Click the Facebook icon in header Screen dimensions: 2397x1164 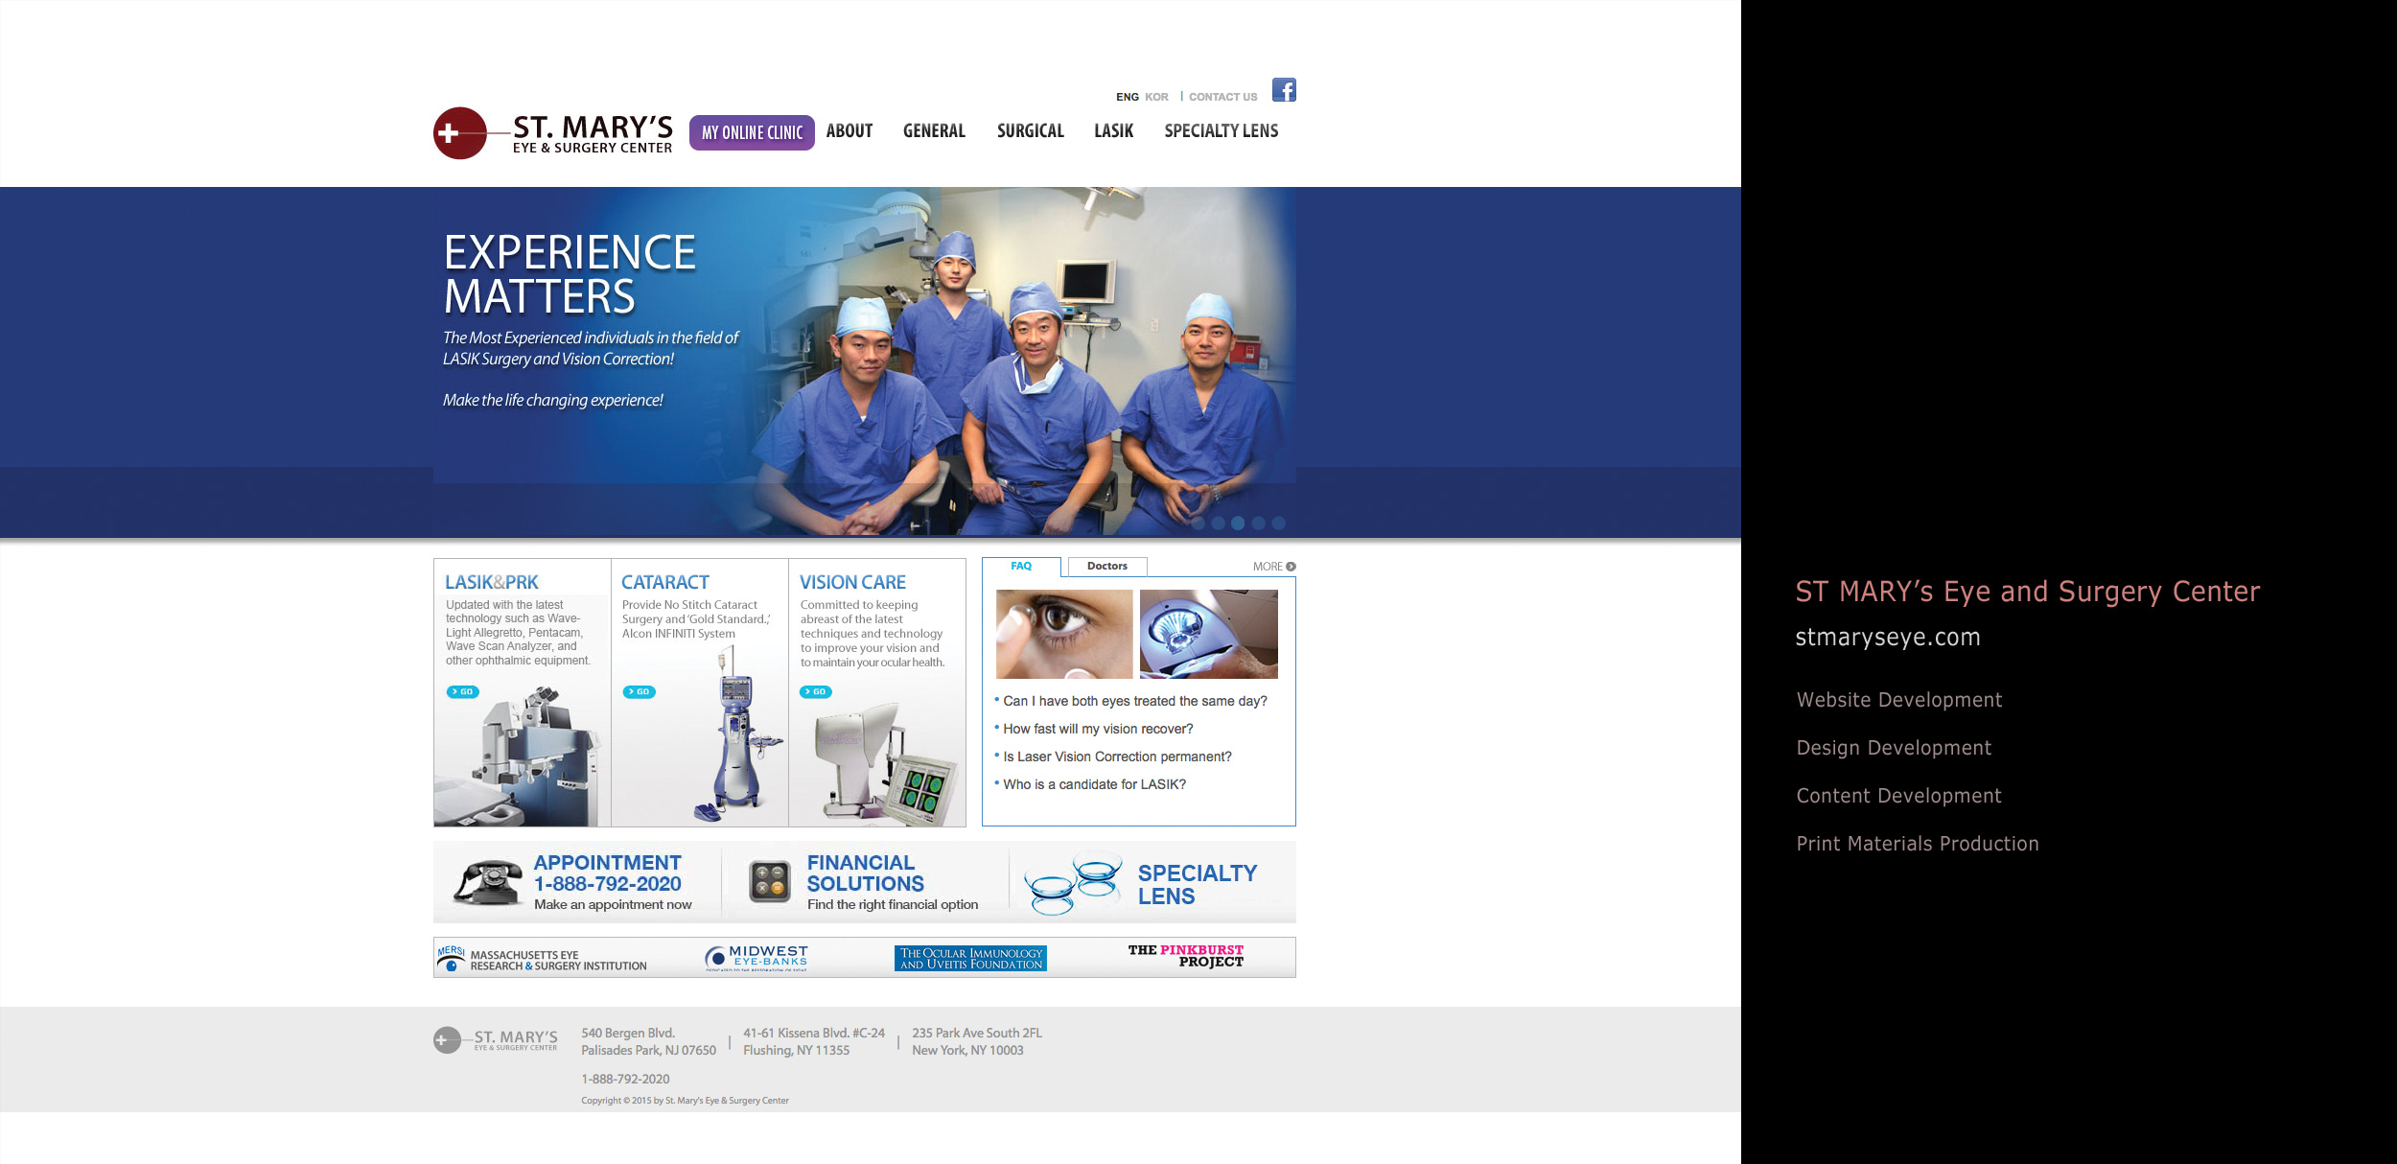[1284, 90]
